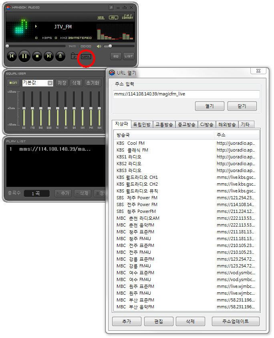
Task: Toggle the EQ panel button
Action: [x=116, y=56]
